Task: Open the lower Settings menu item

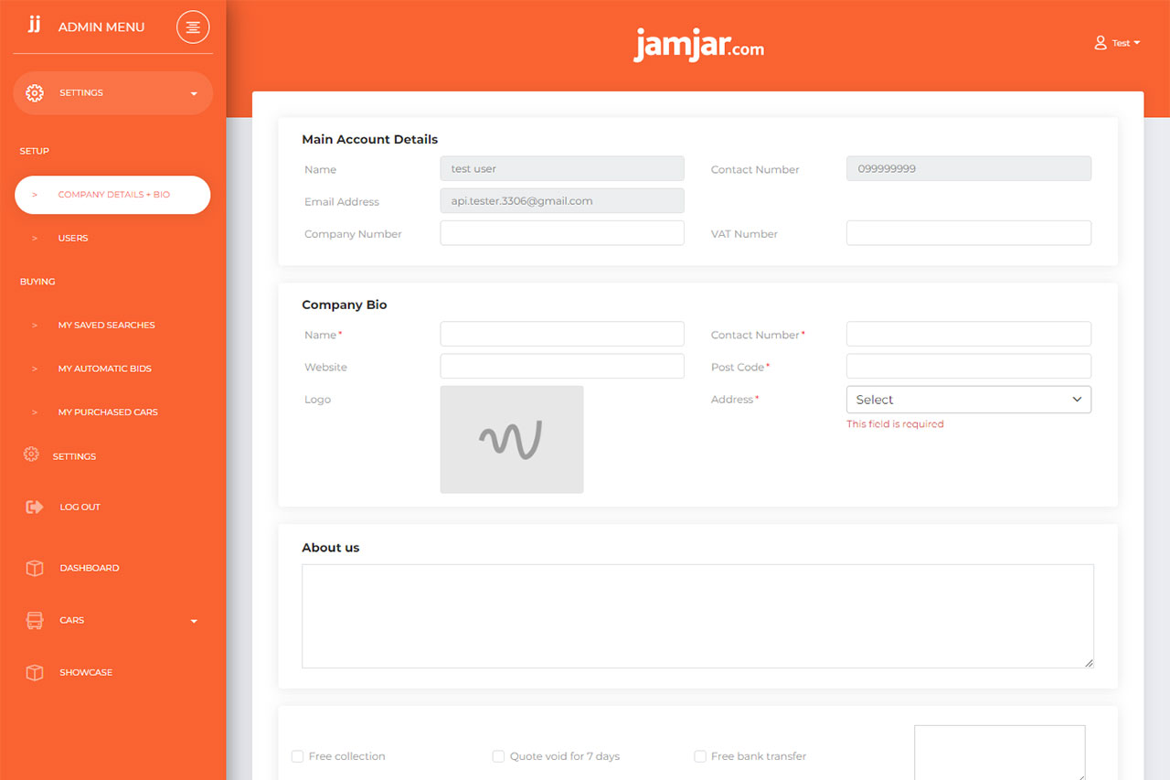Action: [x=74, y=455]
